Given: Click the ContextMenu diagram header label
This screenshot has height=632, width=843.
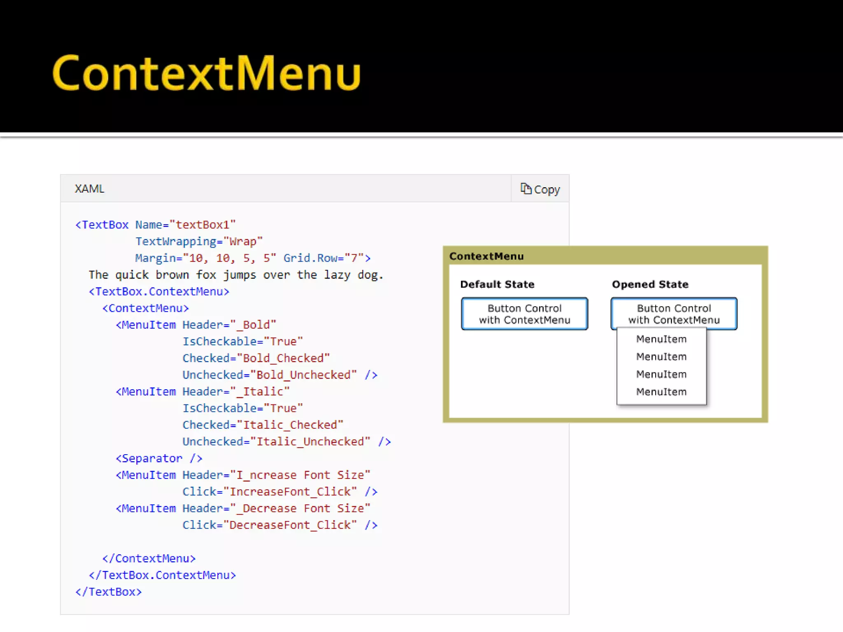Looking at the screenshot, I should tap(486, 256).
